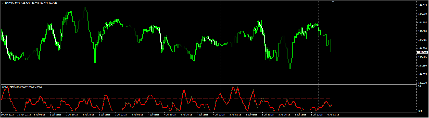429x118 pixels.
Task: Click the 3 Jul 02:15 time label
Action: click(x=40, y=115)
